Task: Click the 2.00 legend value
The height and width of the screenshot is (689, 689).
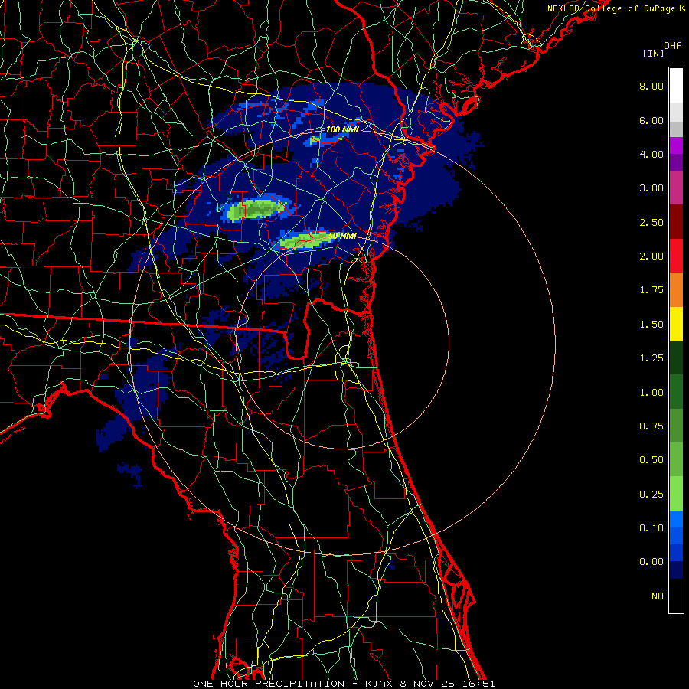Action: pos(651,256)
